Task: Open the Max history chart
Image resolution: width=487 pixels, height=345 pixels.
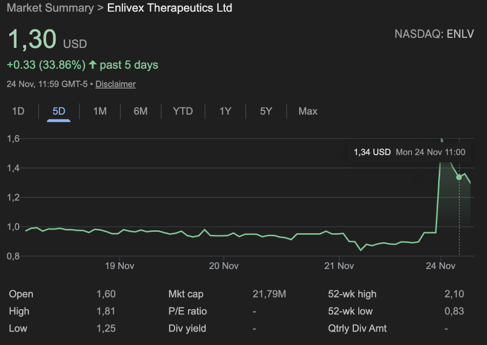Action: [308, 111]
